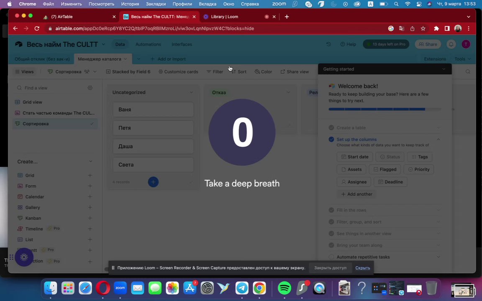Bookmark this page with the star icon
This screenshot has height=301, width=482.
tap(423, 28)
